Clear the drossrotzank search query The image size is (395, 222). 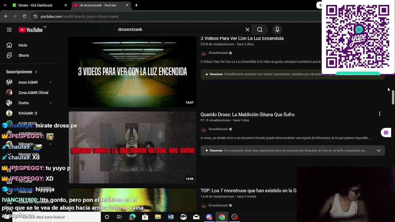pyautogui.click(x=247, y=30)
